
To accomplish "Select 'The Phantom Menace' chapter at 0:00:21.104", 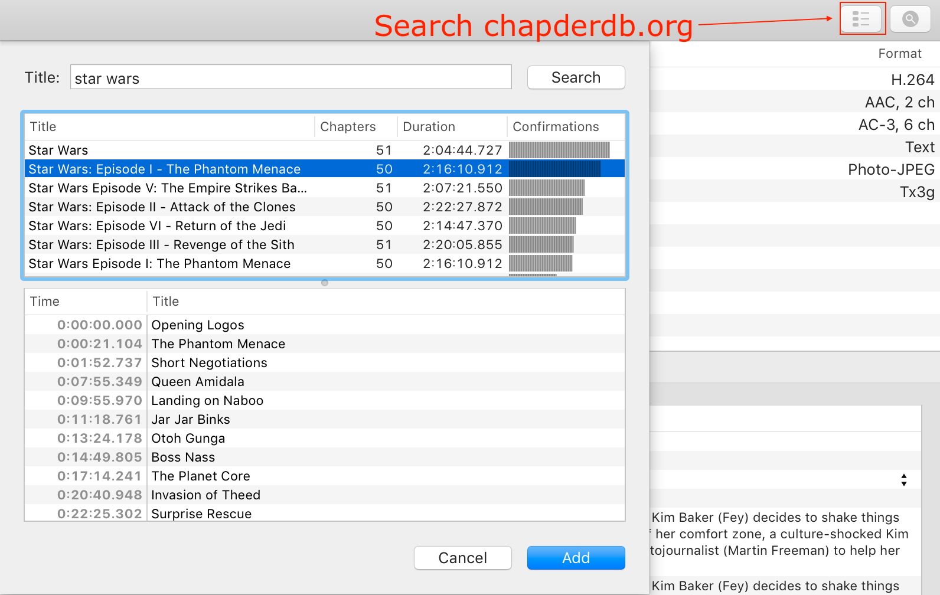I will pyautogui.click(x=325, y=344).
